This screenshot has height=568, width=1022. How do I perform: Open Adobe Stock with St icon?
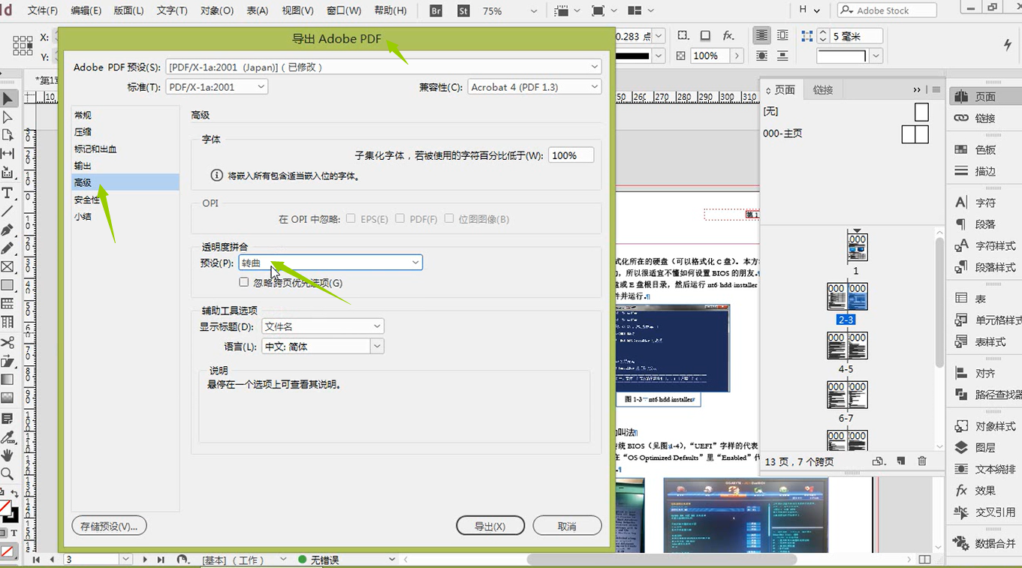pyautogui.click(x=463, y=11)
